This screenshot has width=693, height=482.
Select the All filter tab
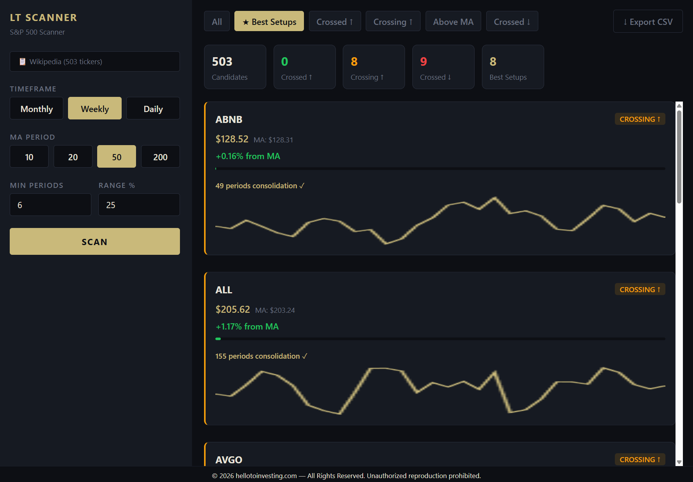click(217, 21)
